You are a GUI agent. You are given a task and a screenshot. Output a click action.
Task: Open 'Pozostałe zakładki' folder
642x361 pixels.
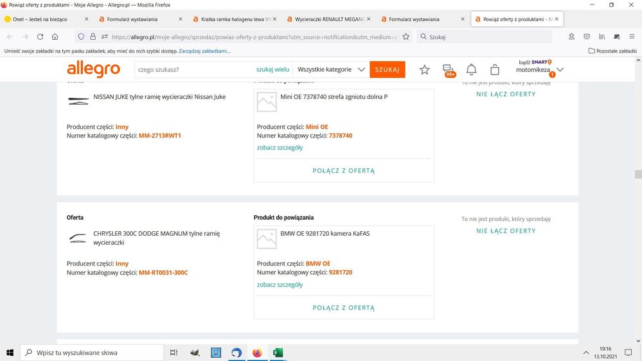[x=612, y=51]
